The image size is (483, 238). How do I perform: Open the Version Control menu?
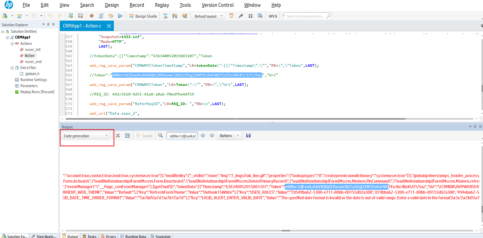[218, 5]
